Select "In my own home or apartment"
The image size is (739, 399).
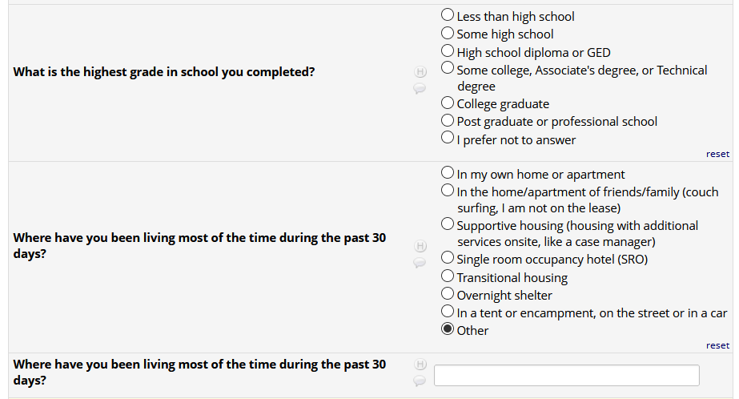[448, 172]
